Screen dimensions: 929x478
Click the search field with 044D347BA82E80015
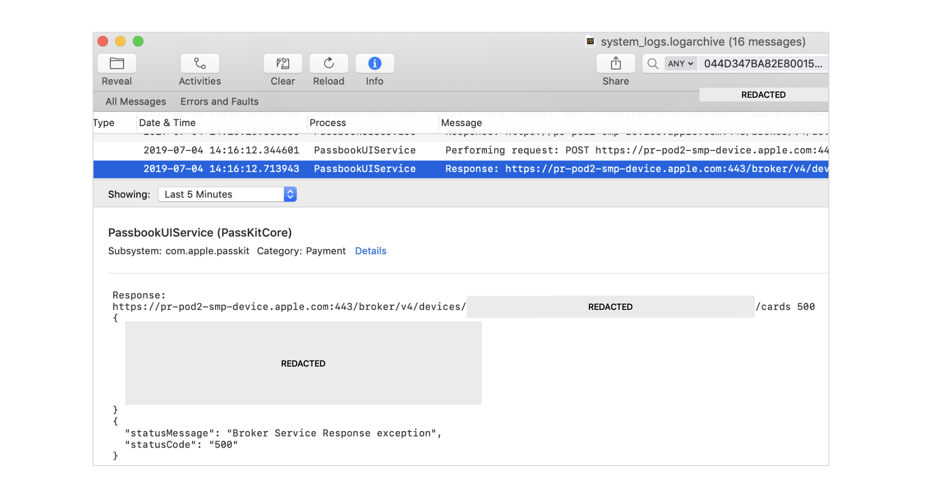pyautogui.click(x=763, y=64)
